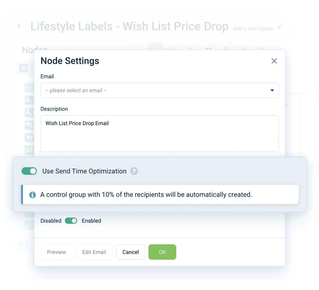The width and height of the screenshot is (319, 290).
Task: Click the Add a description link
Action: pos(253,28)
